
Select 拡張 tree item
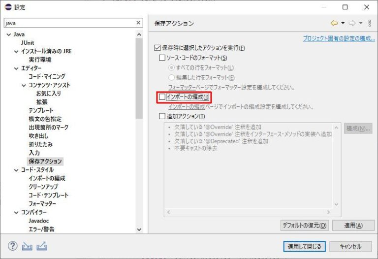coord(42,102)
